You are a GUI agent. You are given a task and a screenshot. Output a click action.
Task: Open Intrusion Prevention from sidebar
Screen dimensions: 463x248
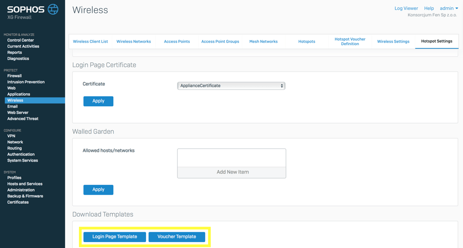click(x=26, y=82)
